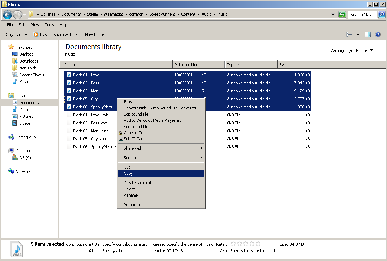Open the Edit menu

click(22, 25)
